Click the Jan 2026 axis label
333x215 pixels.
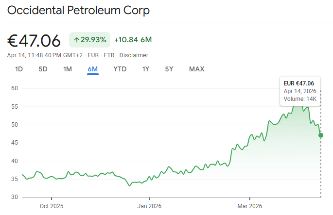click(x=149, y=206)
